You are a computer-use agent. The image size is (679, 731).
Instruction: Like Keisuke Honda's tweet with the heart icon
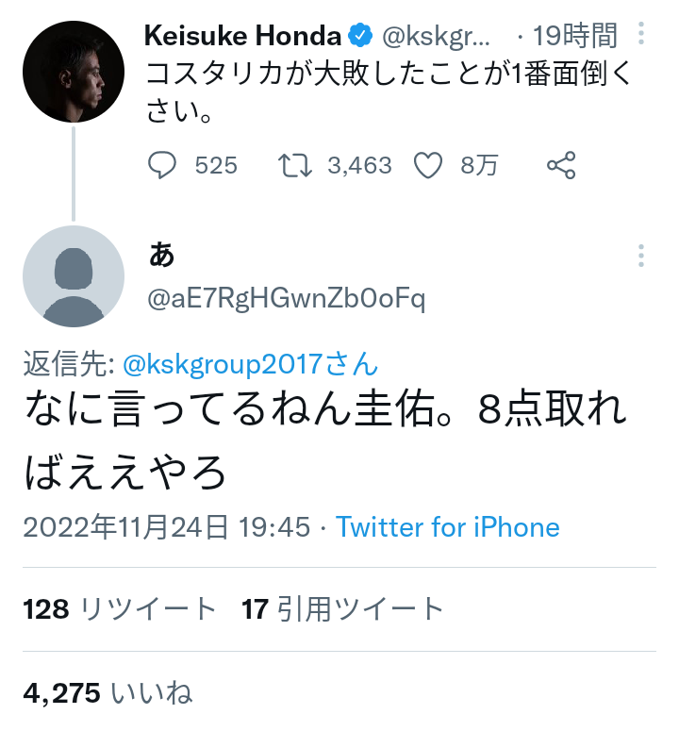428,165
